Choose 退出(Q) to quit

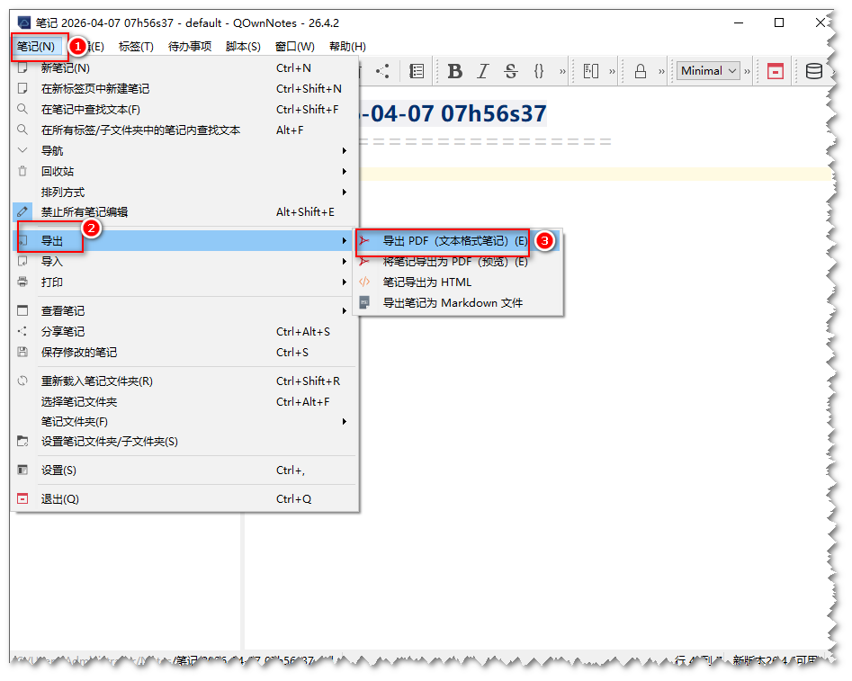coord(184,499)
